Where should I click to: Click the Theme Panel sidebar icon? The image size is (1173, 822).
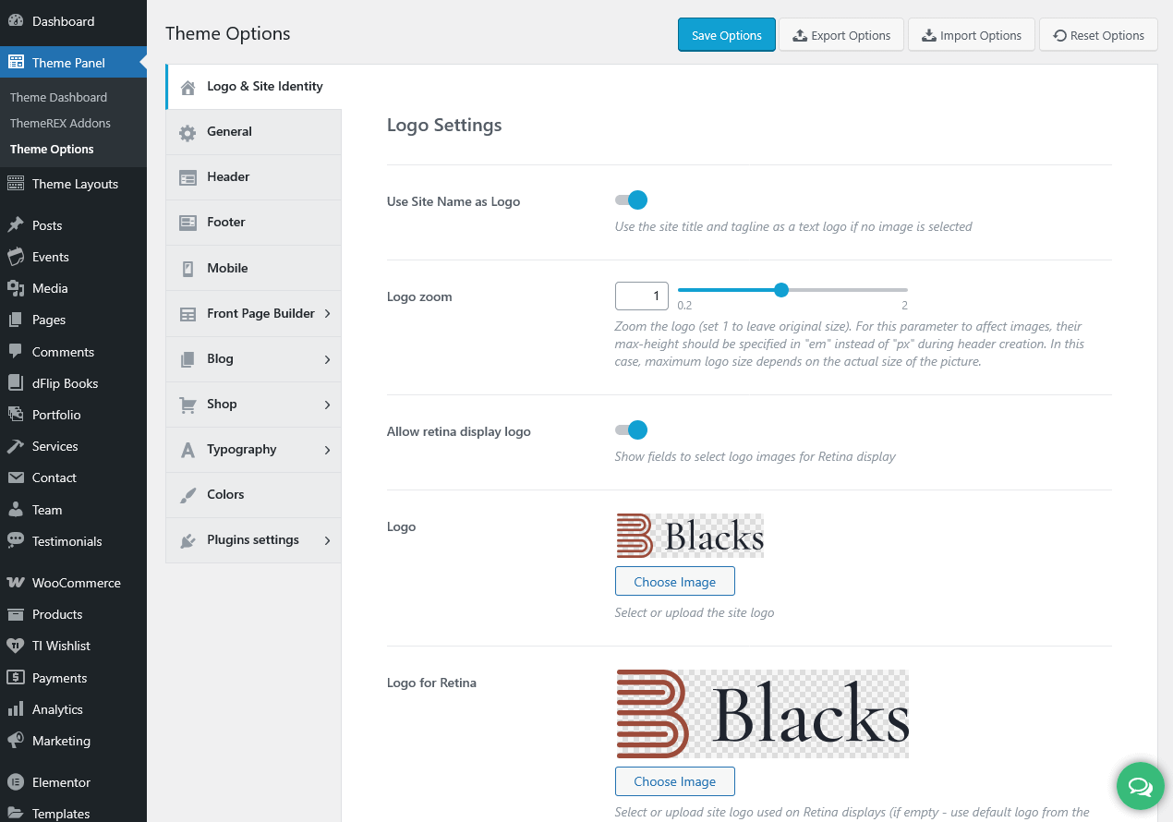[x=16, y=63]
